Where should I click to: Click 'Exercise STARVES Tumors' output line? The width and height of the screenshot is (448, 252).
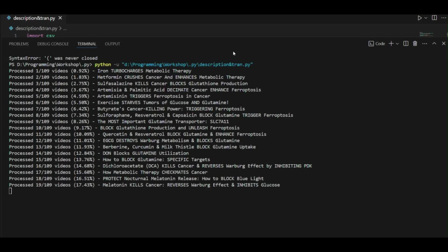pos(119,103)
